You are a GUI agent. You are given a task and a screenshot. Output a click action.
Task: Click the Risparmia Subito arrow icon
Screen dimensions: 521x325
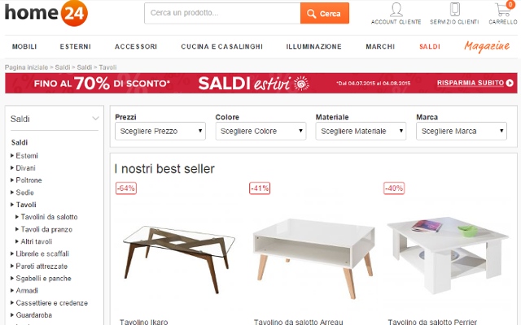tap(510, 83)
